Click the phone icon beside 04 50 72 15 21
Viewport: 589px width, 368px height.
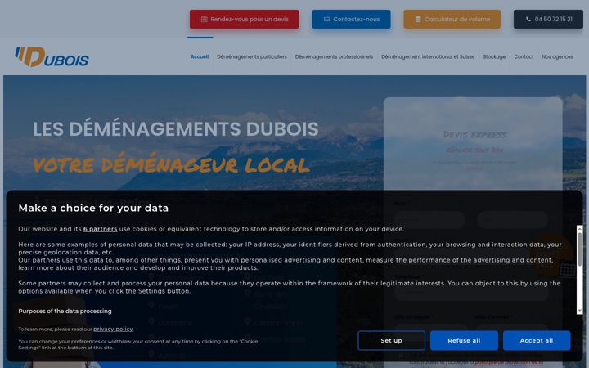(x=528, y=19)
